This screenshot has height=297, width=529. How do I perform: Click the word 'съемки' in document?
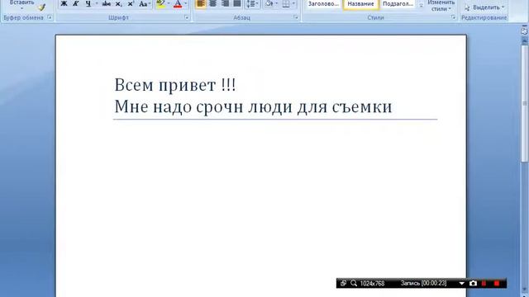click(362, 106)
